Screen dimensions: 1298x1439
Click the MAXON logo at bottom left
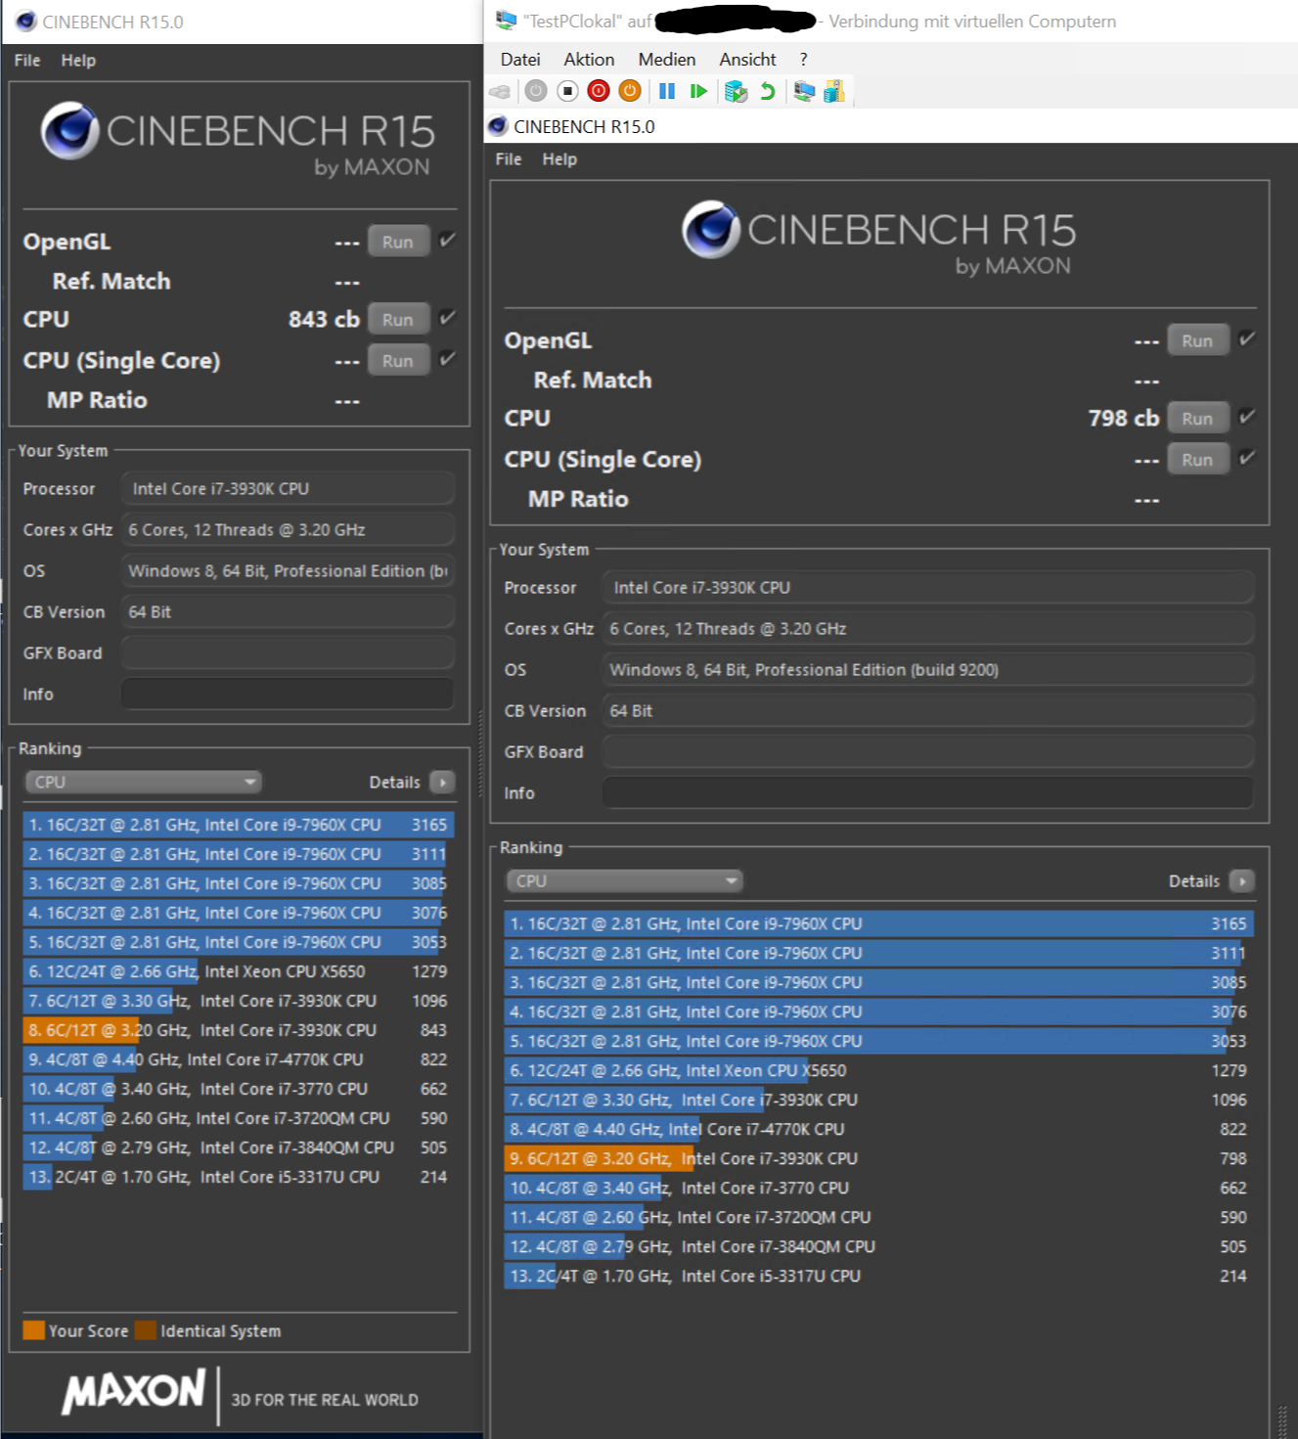[x=134, y=1392]
